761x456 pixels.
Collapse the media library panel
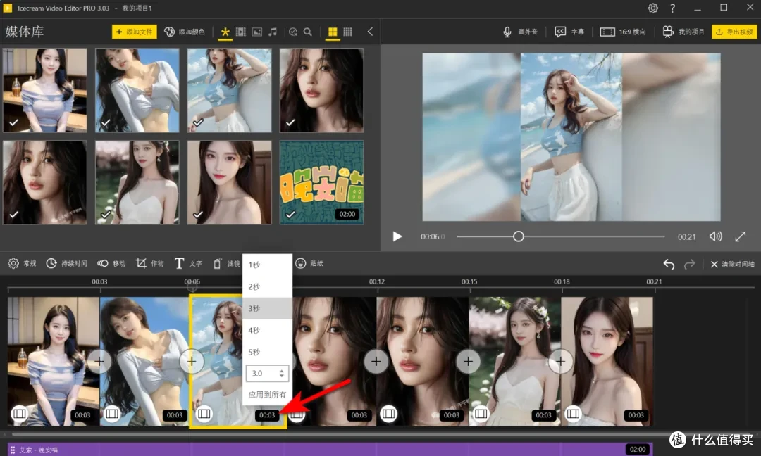pos(370,32)
